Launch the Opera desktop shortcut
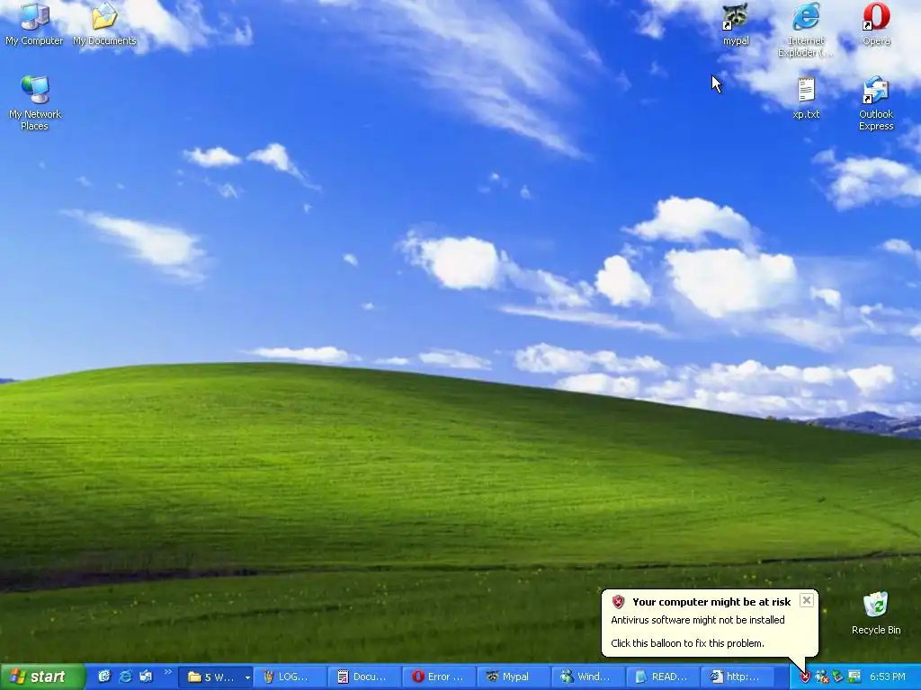Image resolution: width=921 pixels, height=690 pixels. pyautogui.click(x=876, y=23)
